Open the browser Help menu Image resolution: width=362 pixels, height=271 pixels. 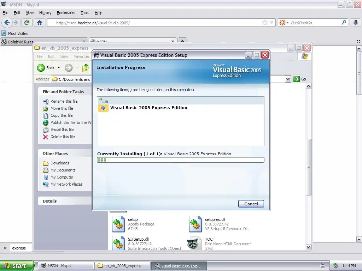click(98, 13)
